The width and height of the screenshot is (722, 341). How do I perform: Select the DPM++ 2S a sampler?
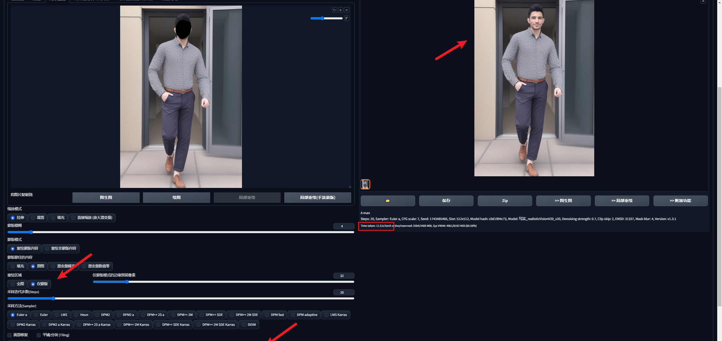[x=153, y=315]
